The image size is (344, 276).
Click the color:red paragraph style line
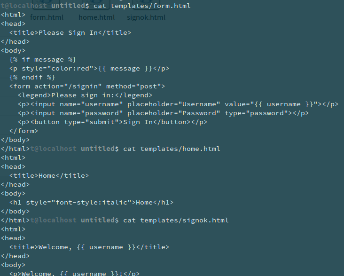coord(89,69)
